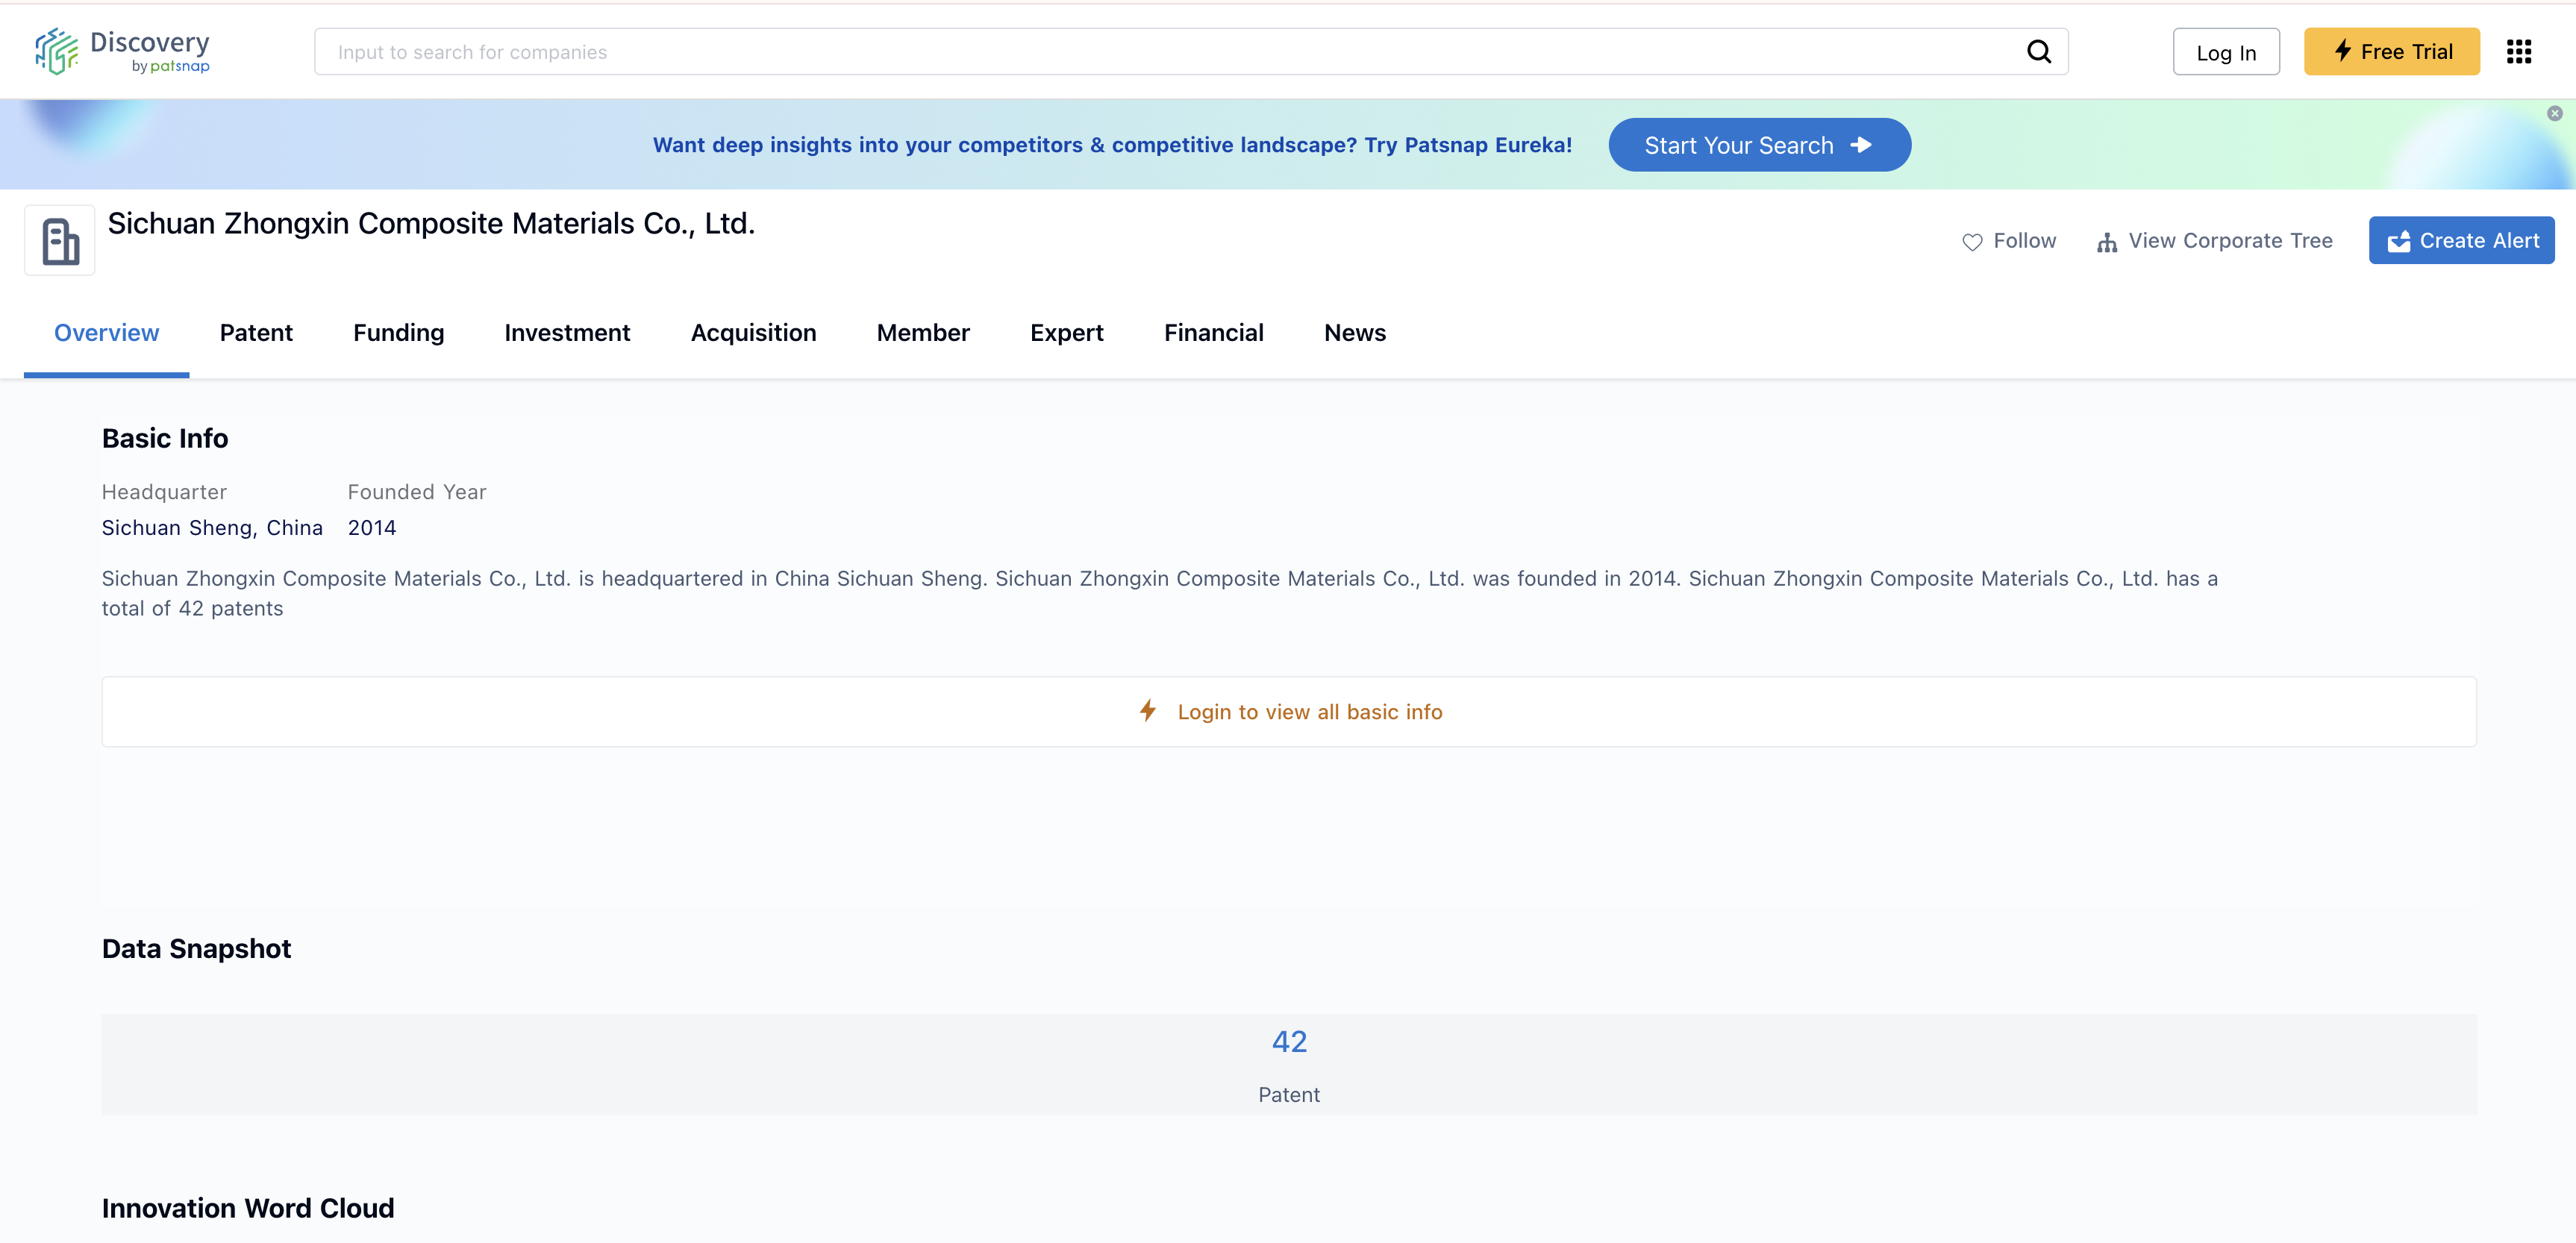This screenshot has height=1243, width=2576.
Task: Open View Corporate Tree
Action: click(2214, 241)
